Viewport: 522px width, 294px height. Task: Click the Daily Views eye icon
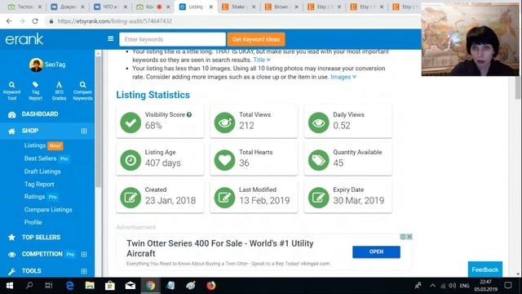319,122
